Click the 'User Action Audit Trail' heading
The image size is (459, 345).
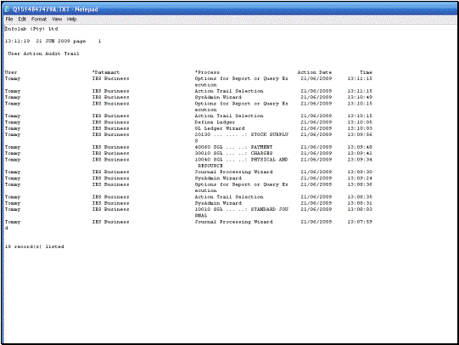(43, 54)
